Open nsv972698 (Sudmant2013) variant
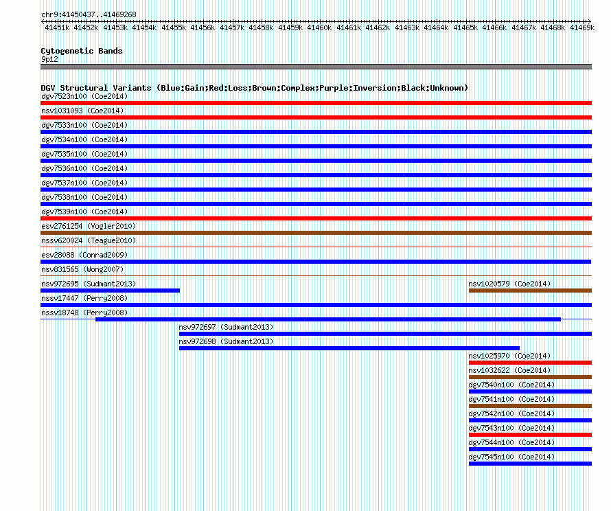This screenshot has width=611, height=511. (x=226, y=341)
